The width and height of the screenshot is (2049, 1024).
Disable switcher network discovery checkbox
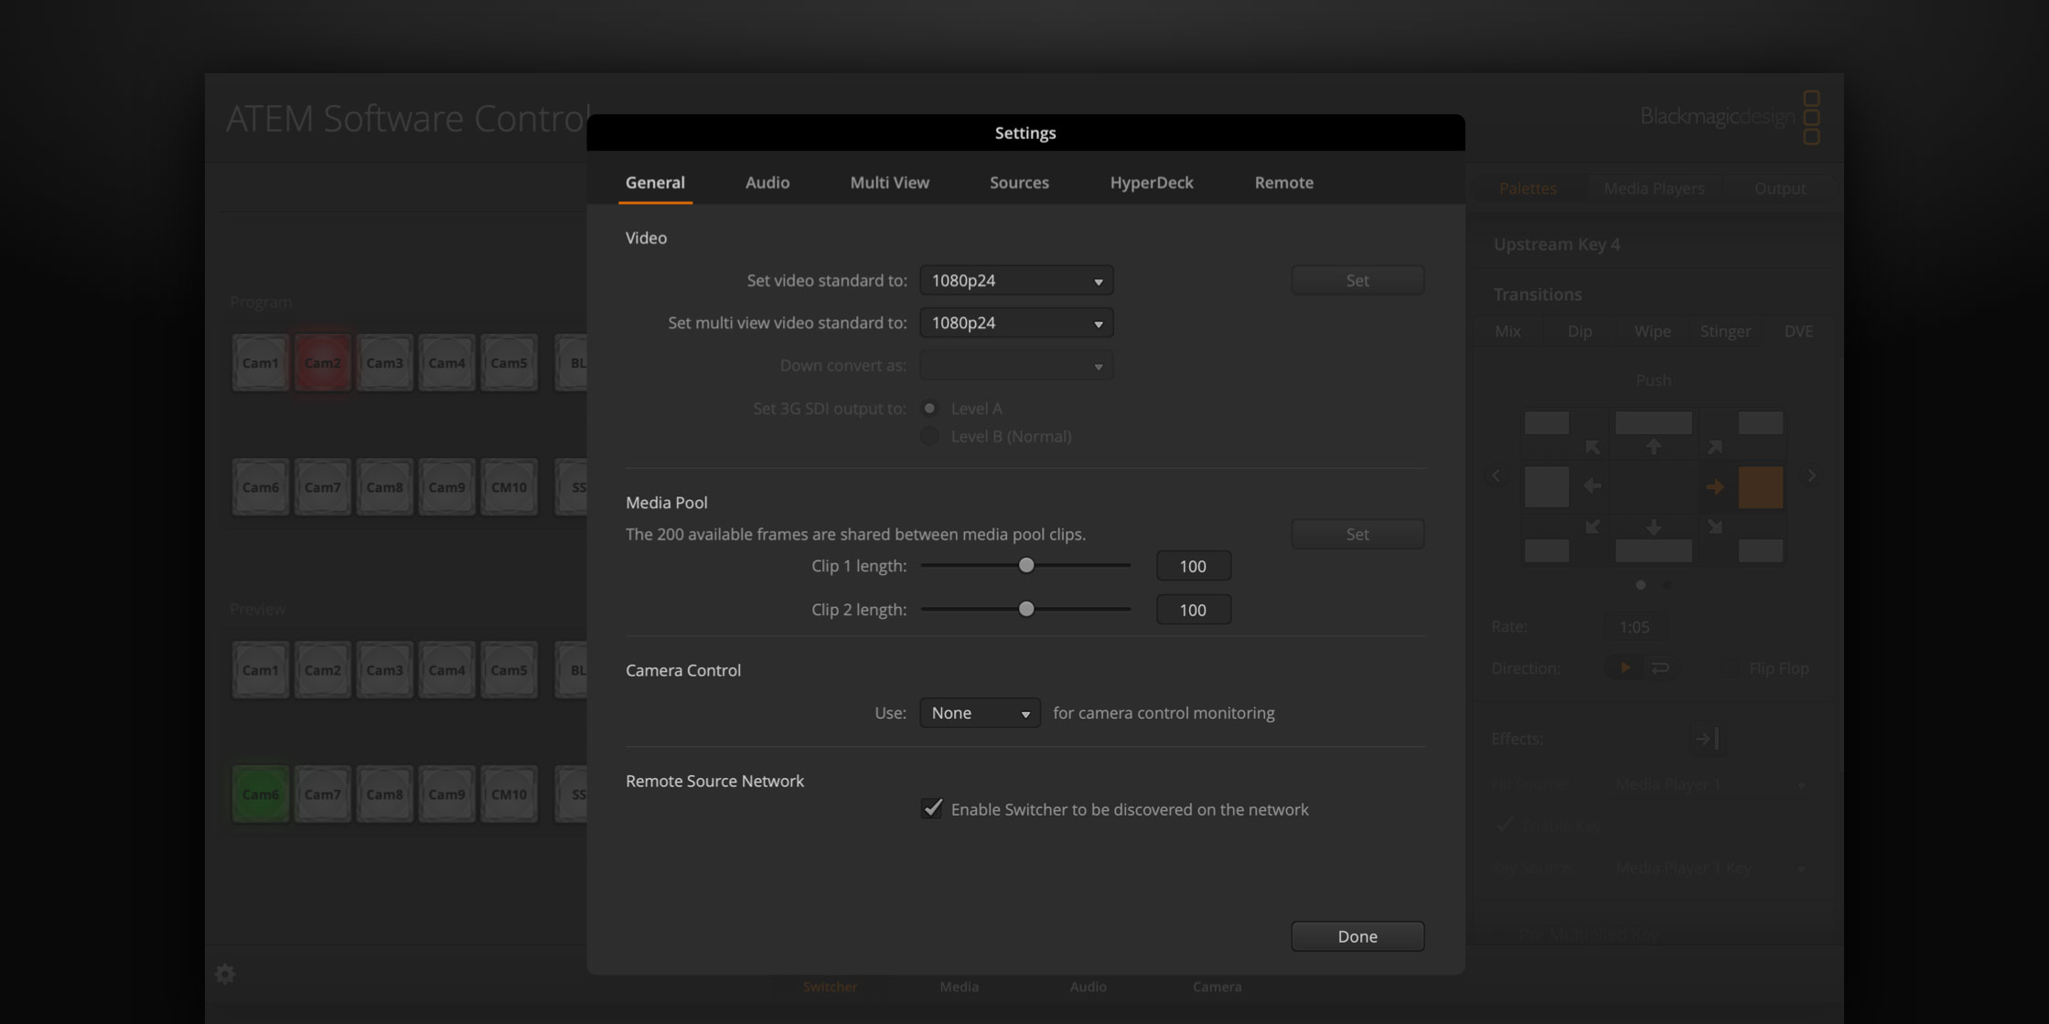tap(931, 808)
